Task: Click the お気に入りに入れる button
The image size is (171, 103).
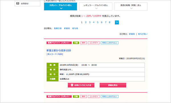Action: pyautogui.click(x=81, y=85)
